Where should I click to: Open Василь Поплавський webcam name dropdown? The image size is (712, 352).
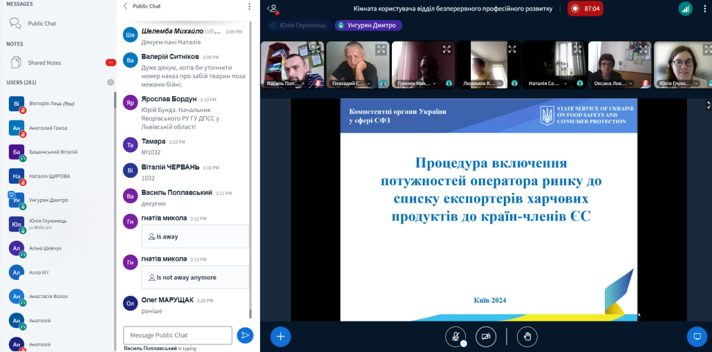tap(285, 84)
